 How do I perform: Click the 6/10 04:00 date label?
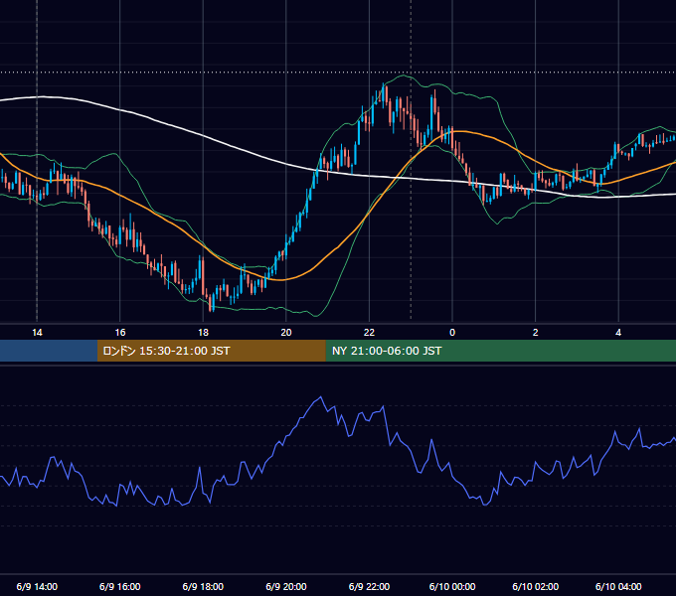(618, 586)
